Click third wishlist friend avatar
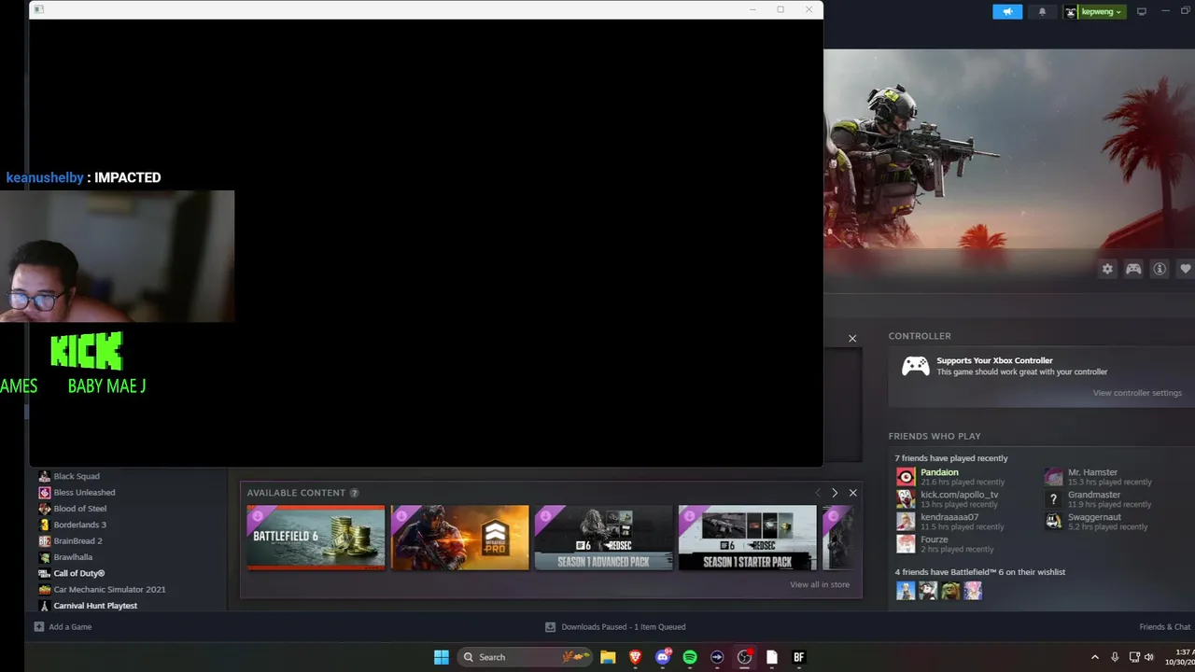 pyautogui.click(x=950, y=590)
